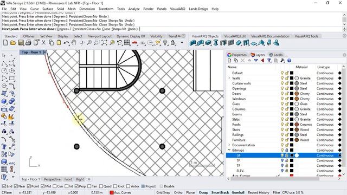Expand the Documentation layer tree
Image resolution: width=347 pixels, height=195 pixels.
(229, 145)
